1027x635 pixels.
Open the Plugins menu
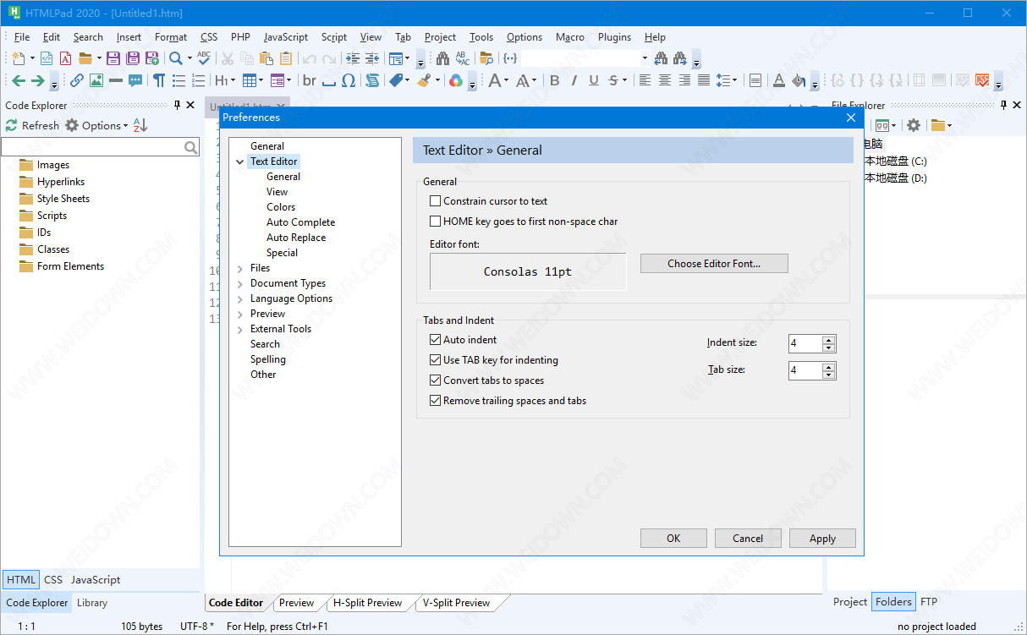pos(614,37)
